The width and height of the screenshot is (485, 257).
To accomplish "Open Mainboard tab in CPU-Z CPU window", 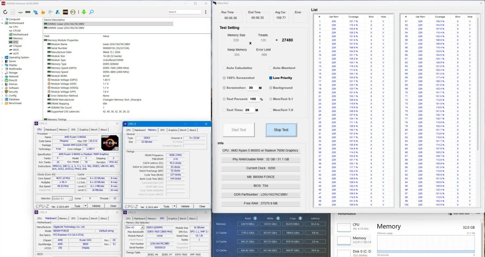I will (x=51, y=130).
